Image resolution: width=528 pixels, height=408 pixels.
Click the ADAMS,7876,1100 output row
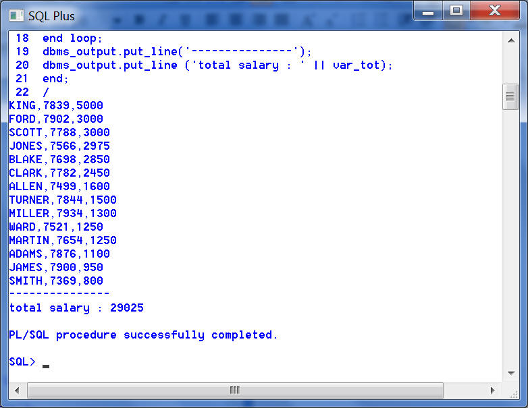click(59, 254)
